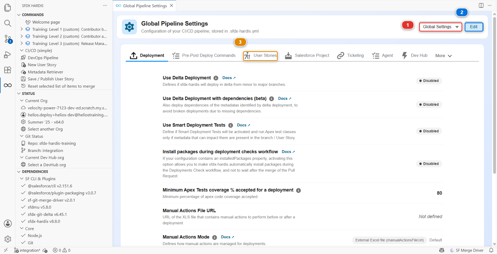This screenshot has width=497, height=254.
Task: Open Source Control with badge 2
Action: (8, 39)
